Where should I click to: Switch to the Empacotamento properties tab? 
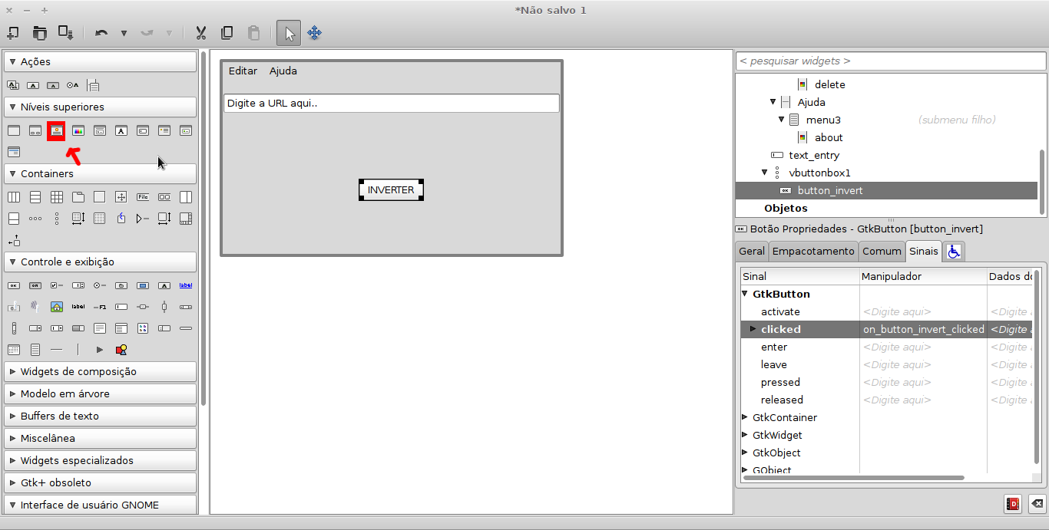(x=813, y=251)
